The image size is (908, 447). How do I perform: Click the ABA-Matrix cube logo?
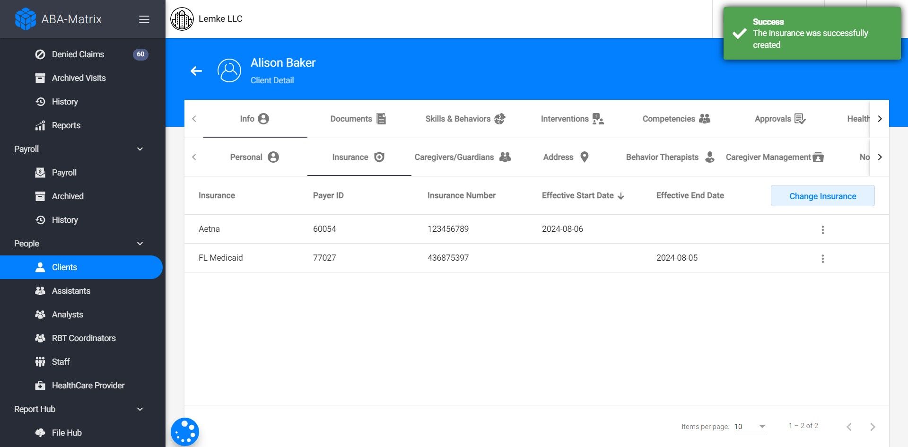point(26,19)
